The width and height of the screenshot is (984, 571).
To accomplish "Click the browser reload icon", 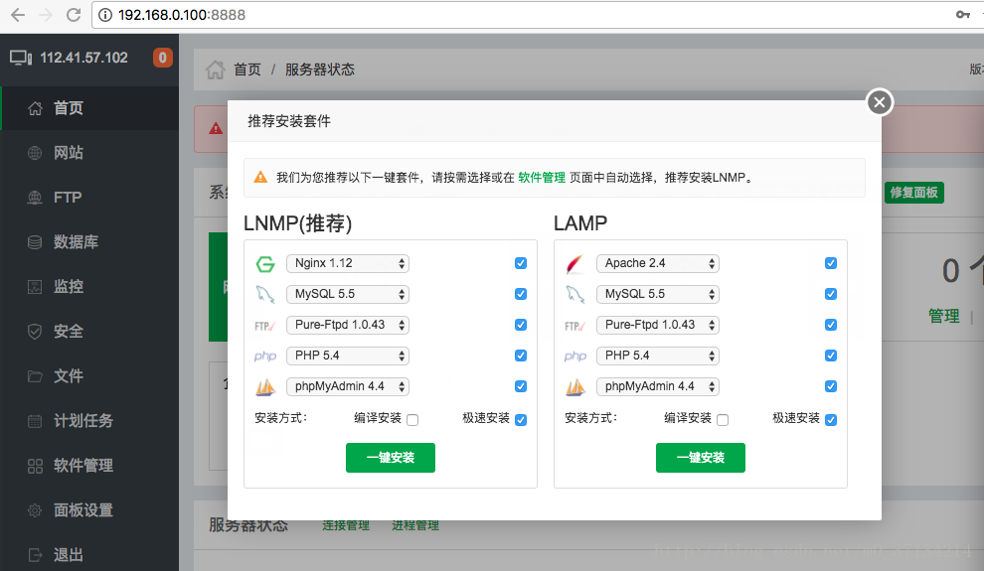I will pyautogui.click(x=74, y=15).
